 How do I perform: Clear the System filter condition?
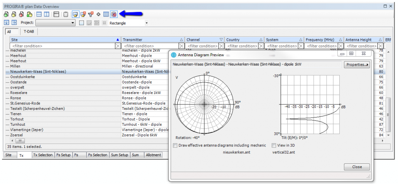pos(301,46)
